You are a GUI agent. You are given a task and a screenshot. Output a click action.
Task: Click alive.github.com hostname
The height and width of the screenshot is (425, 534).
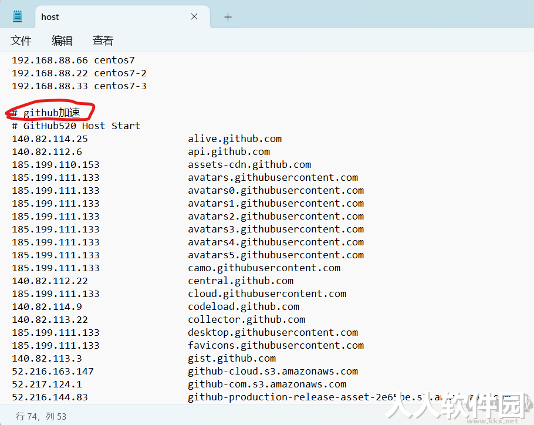click(x=235, y=139)
